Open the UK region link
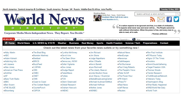The width and height of the screenshot is (181, 102). coord(71,9)
